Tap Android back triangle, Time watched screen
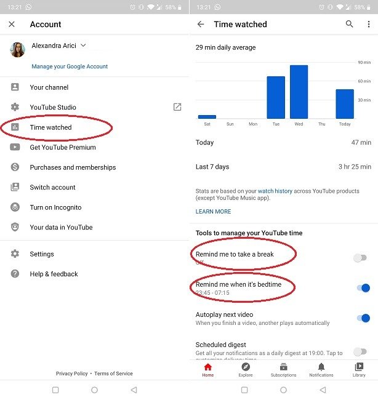This screenshot has width=378, height=400. tap(323, 390)
